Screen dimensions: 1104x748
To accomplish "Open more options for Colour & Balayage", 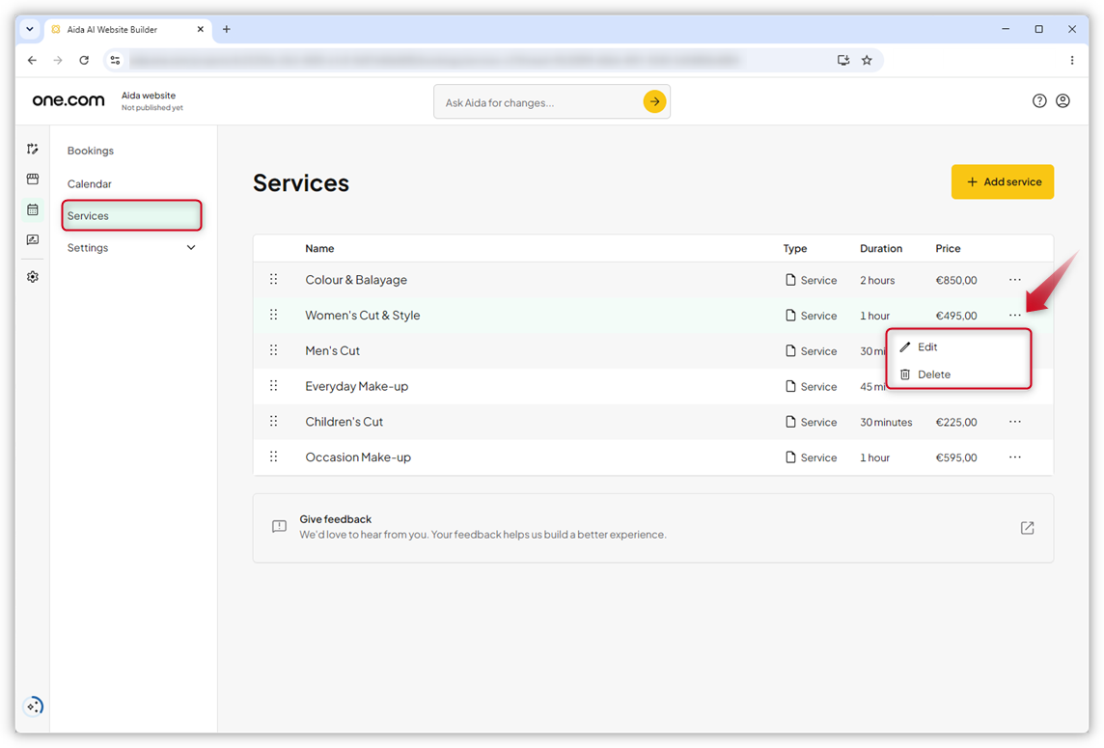I will coord(1014,280).
